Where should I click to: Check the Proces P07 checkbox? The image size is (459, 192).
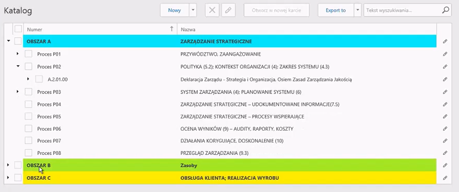[x=28, y=140]
